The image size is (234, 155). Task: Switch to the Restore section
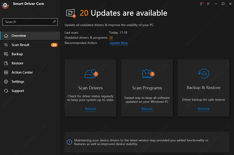[x=30, y=63]
